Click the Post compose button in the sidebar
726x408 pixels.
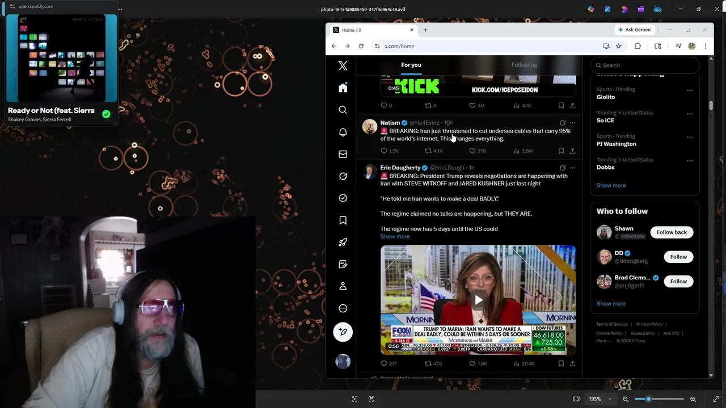pos(343,332)
